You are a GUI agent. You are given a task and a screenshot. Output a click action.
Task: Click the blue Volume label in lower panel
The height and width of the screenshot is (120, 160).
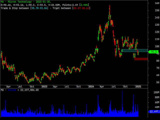[x=12, y=90]
